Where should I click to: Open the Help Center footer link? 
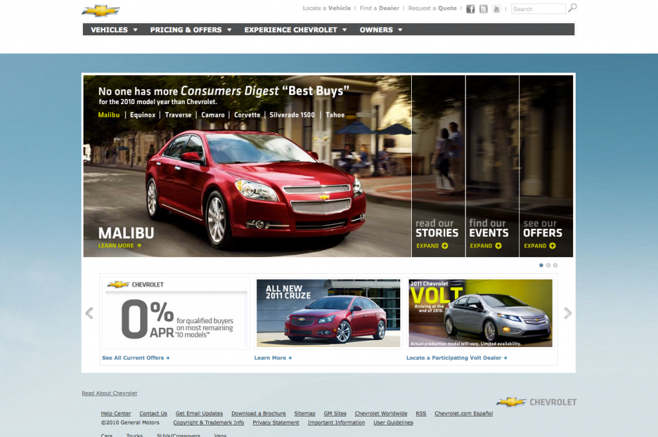pyautogui.click(x=116, y=413)
